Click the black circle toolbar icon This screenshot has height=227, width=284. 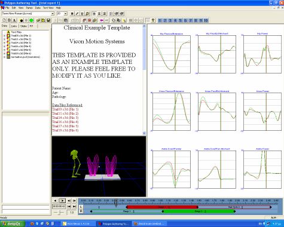(22, 20)
